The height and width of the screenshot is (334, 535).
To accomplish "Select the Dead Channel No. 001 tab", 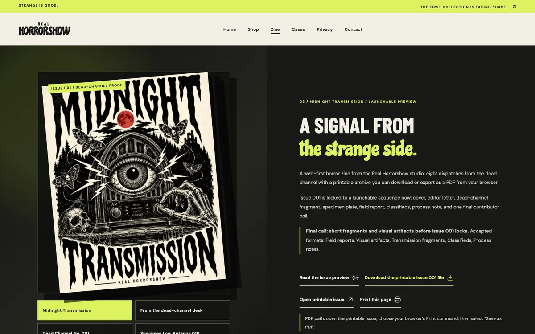I will [x=85, y=329].
